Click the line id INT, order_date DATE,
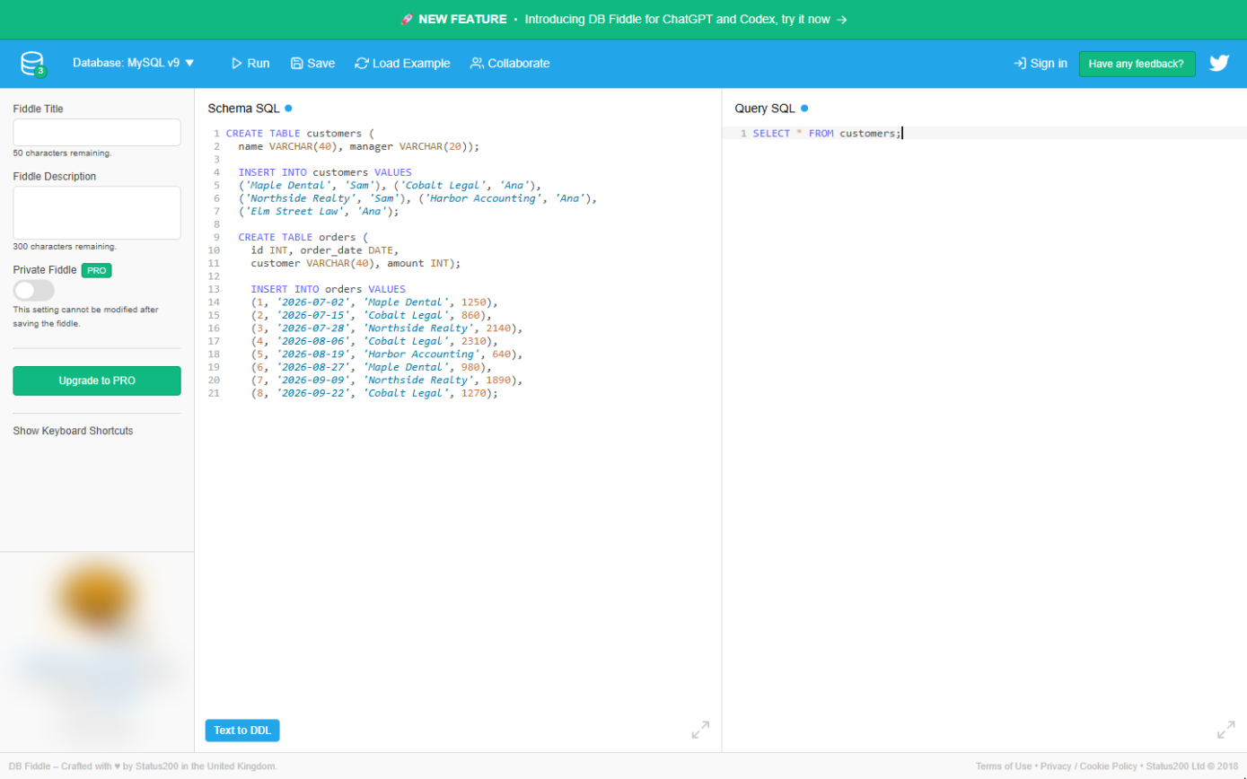 (324, 250)
